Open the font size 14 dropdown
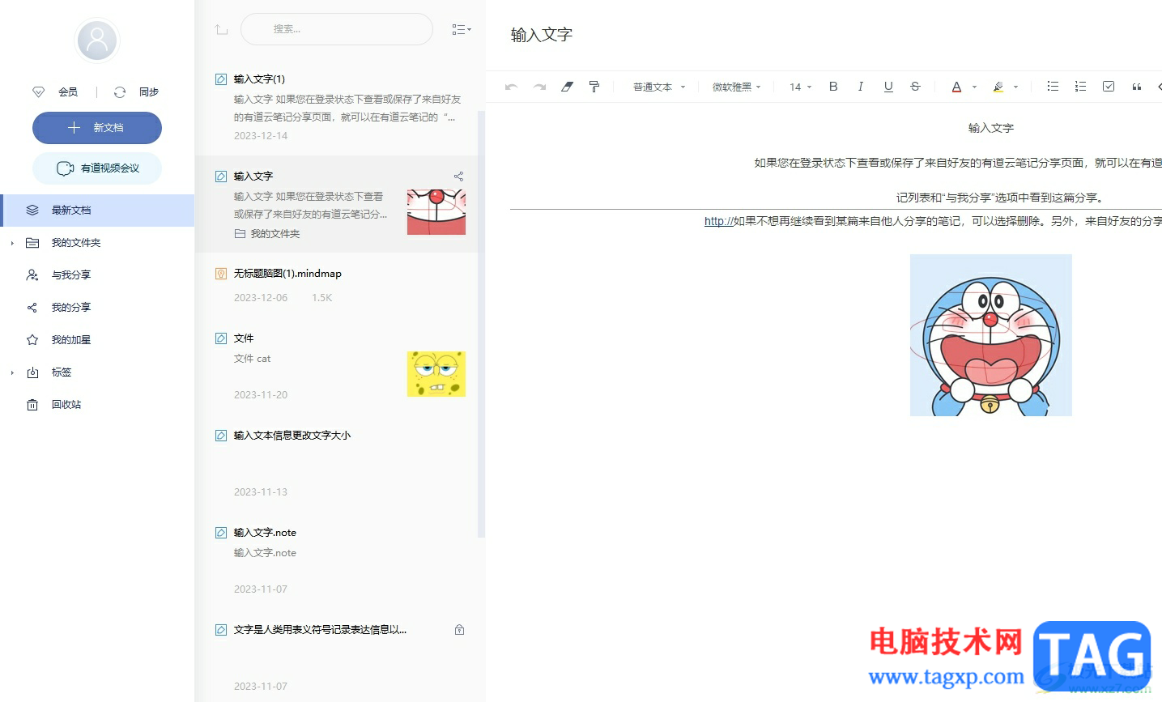The width and height of the screenshot is (1162, 702). click(x=800, y=87)
